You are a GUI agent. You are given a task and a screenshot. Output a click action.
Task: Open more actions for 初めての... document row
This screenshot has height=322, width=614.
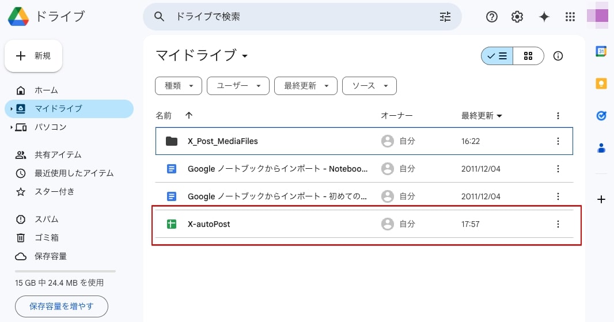pyautogui.click(x=558, y=196)
